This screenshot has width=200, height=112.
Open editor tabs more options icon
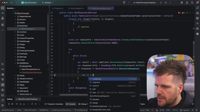click(x=192, y=8)
